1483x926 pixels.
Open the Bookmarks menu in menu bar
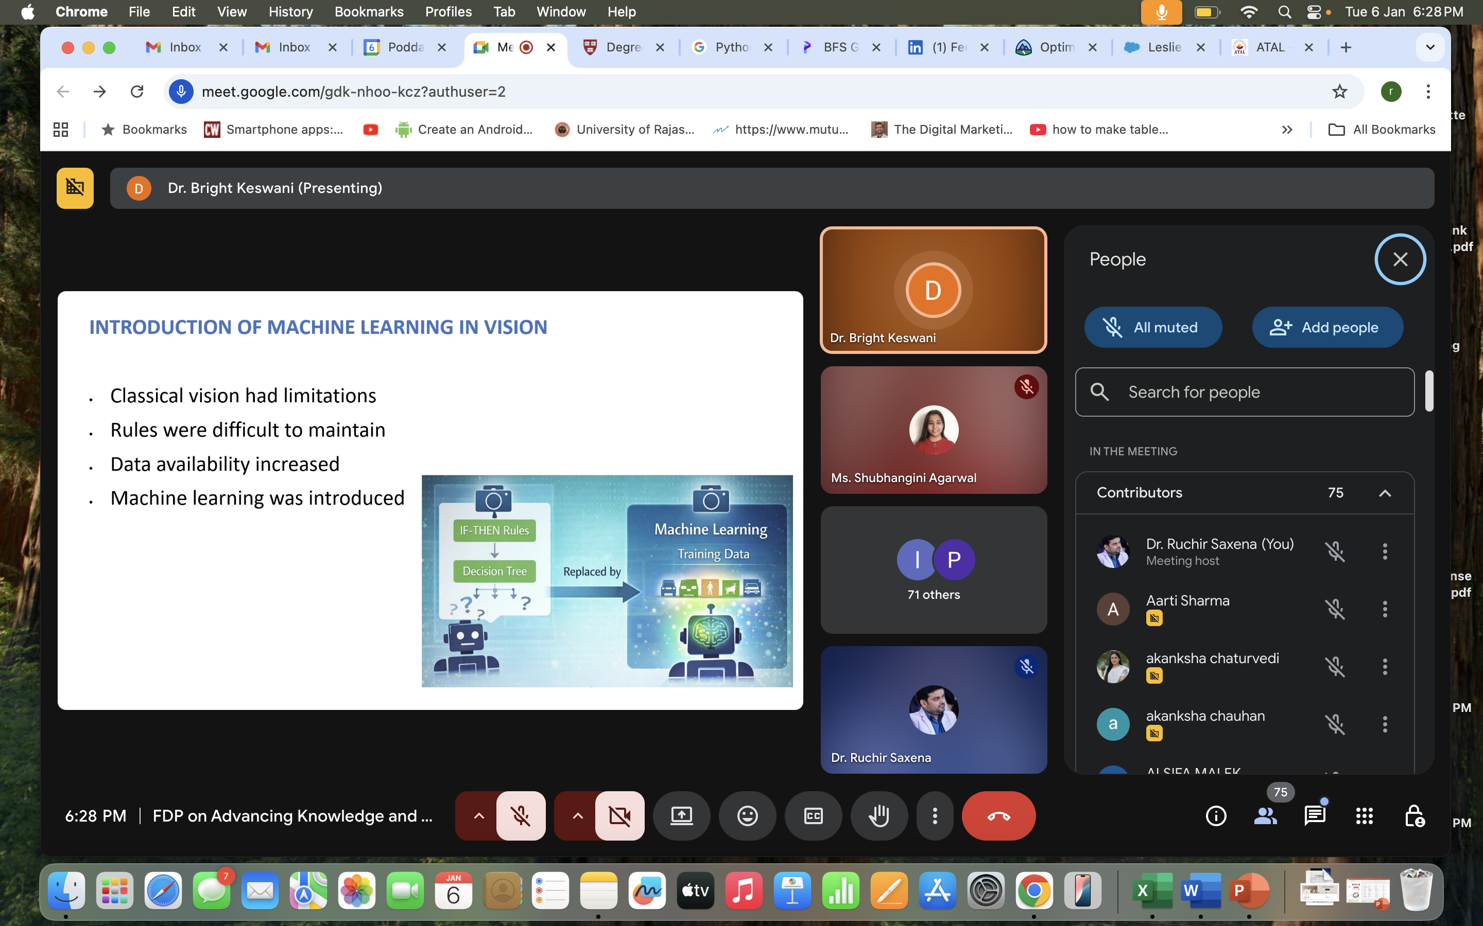point(368,12)
